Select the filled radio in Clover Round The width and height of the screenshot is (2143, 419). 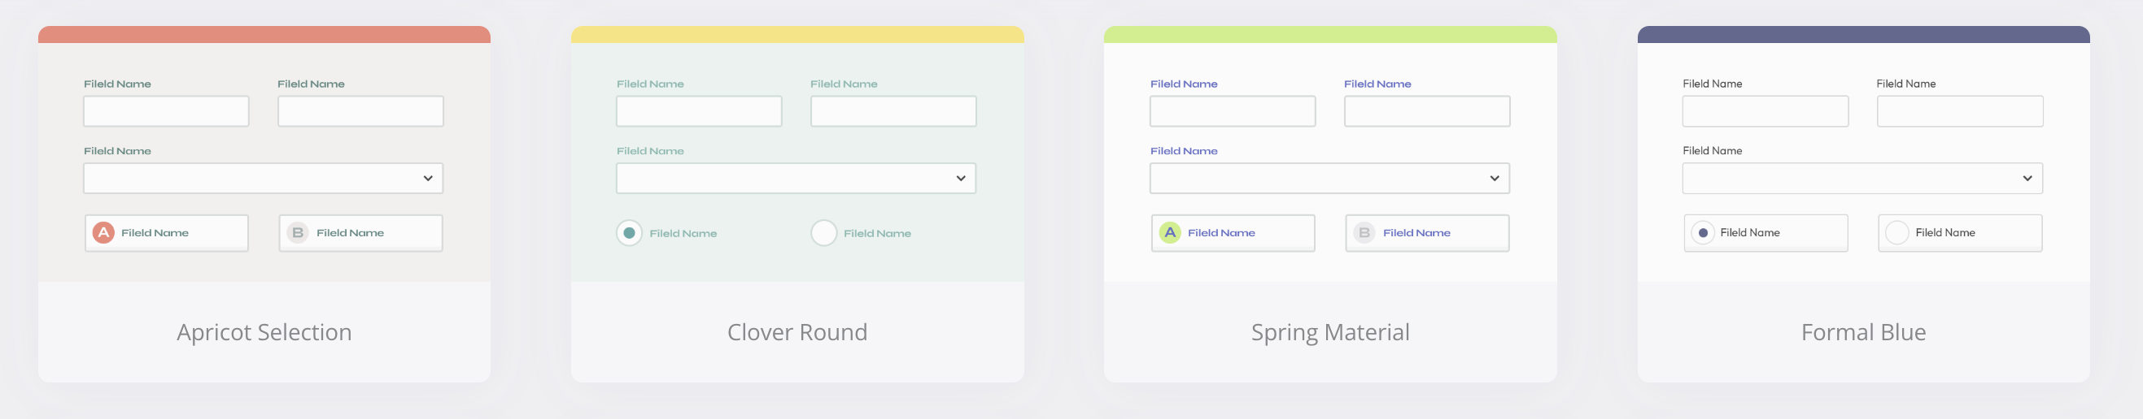(629, 233)
